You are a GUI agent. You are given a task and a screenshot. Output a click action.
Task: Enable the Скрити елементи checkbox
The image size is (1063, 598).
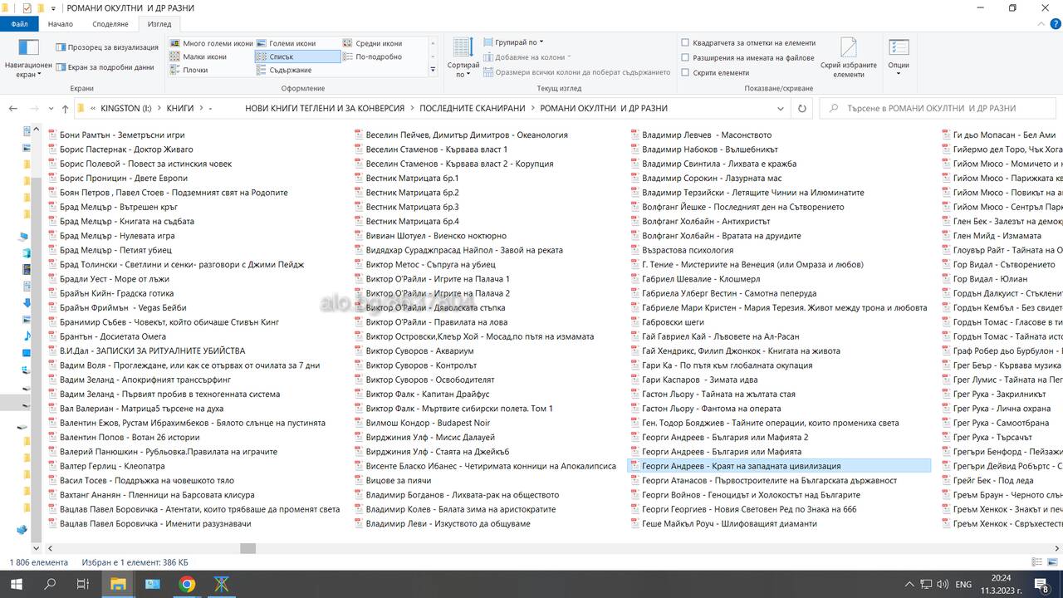tap(684, 73)
